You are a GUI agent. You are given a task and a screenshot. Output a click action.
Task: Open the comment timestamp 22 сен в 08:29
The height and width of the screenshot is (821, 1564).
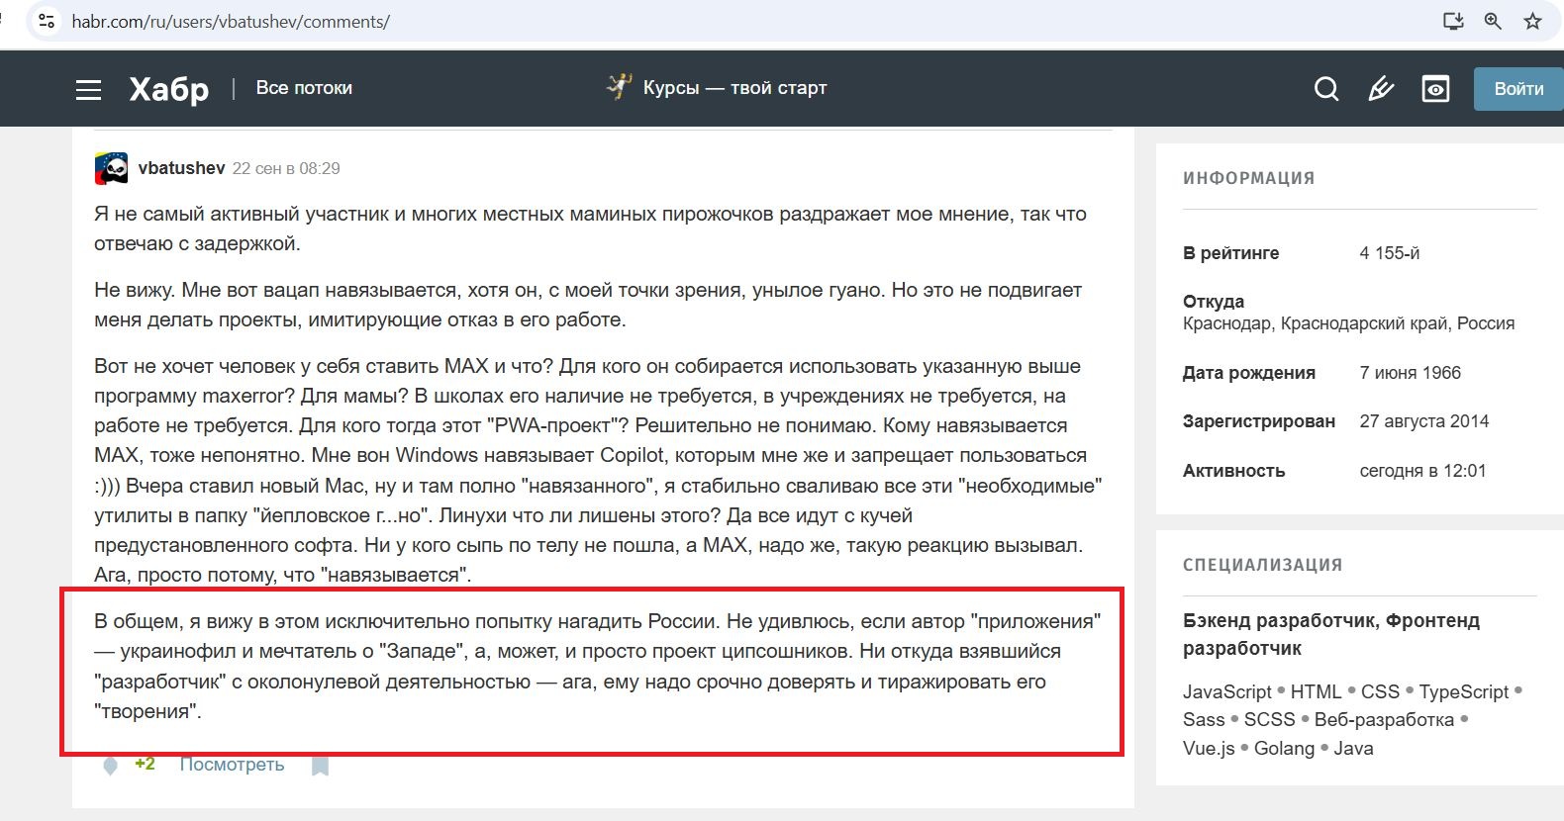tap(286, 169)
